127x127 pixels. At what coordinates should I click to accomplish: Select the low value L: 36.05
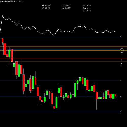pos(67,8)
